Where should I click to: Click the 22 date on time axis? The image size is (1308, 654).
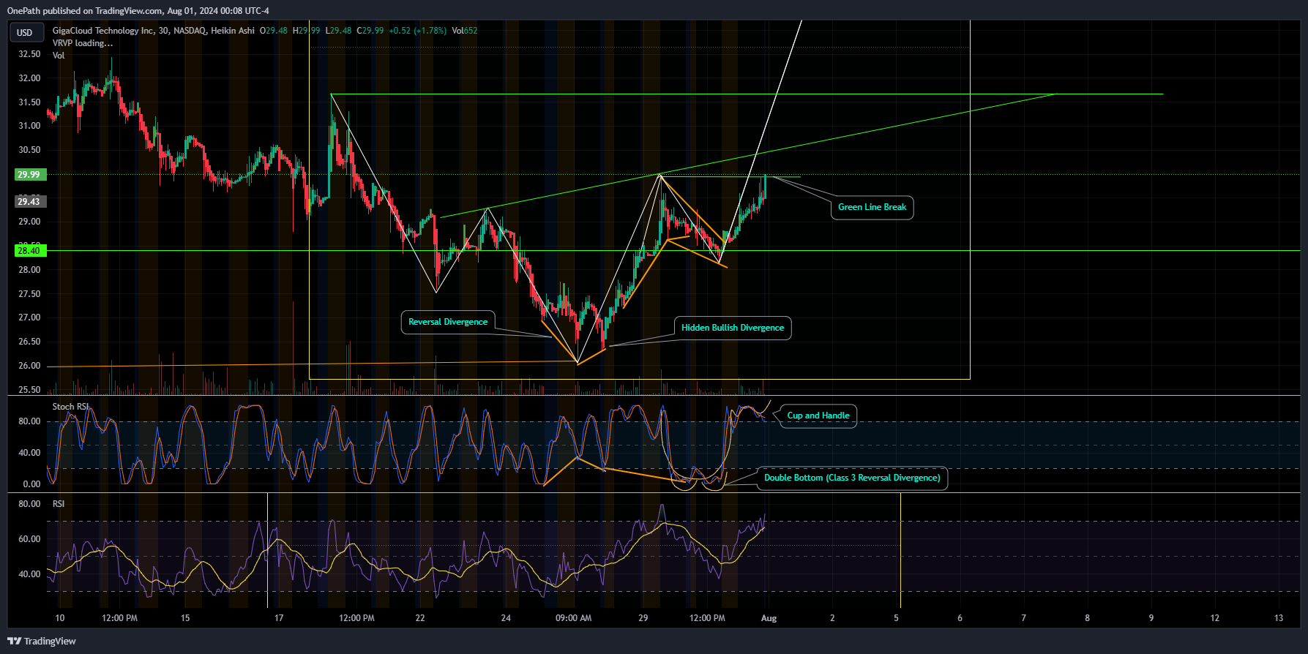coord(420,618)
